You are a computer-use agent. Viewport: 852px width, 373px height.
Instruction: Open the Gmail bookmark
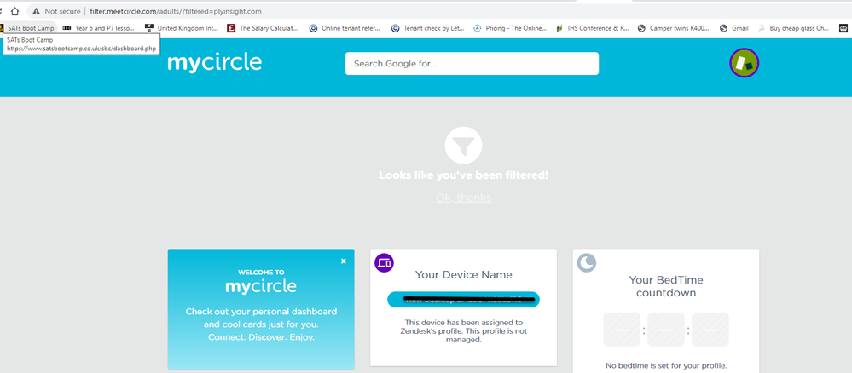(734, 28)
